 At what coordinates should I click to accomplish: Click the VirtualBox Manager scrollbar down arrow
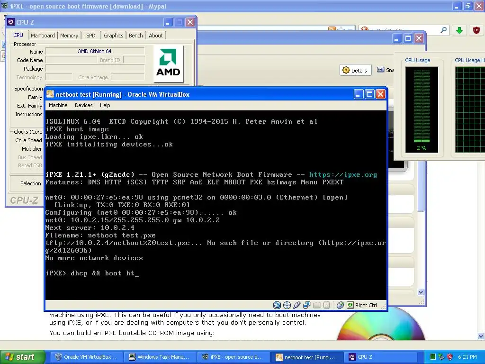(421, 292)
